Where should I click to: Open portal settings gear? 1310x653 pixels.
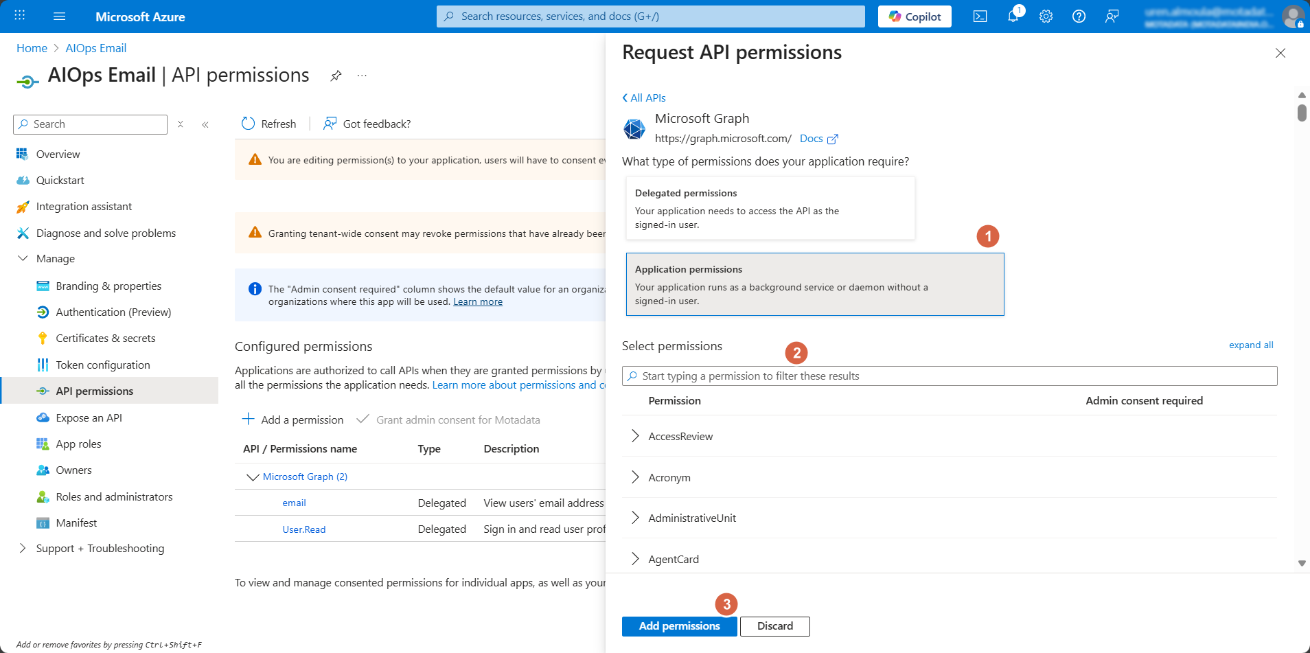(x=1046, y=16)
